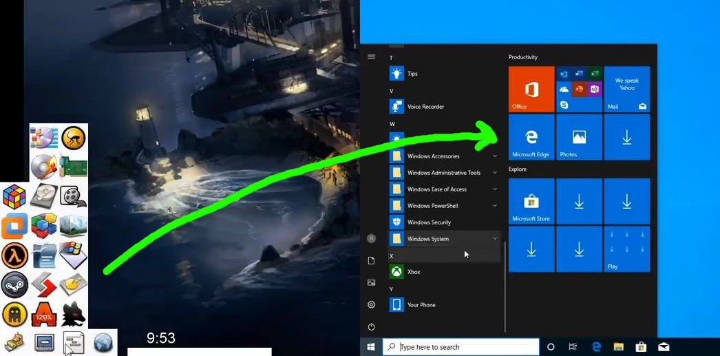
Task: Click the 'Type here to search' box
Action: tap(460, 347)
